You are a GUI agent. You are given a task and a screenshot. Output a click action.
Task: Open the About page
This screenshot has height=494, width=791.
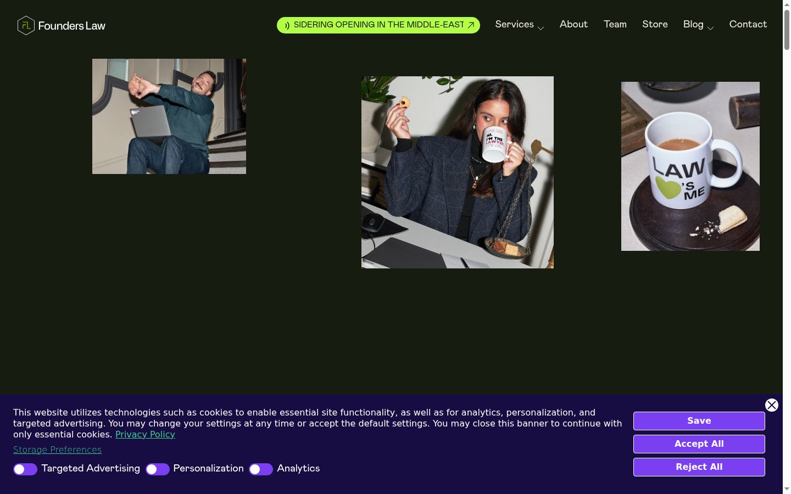pos(573,24)
